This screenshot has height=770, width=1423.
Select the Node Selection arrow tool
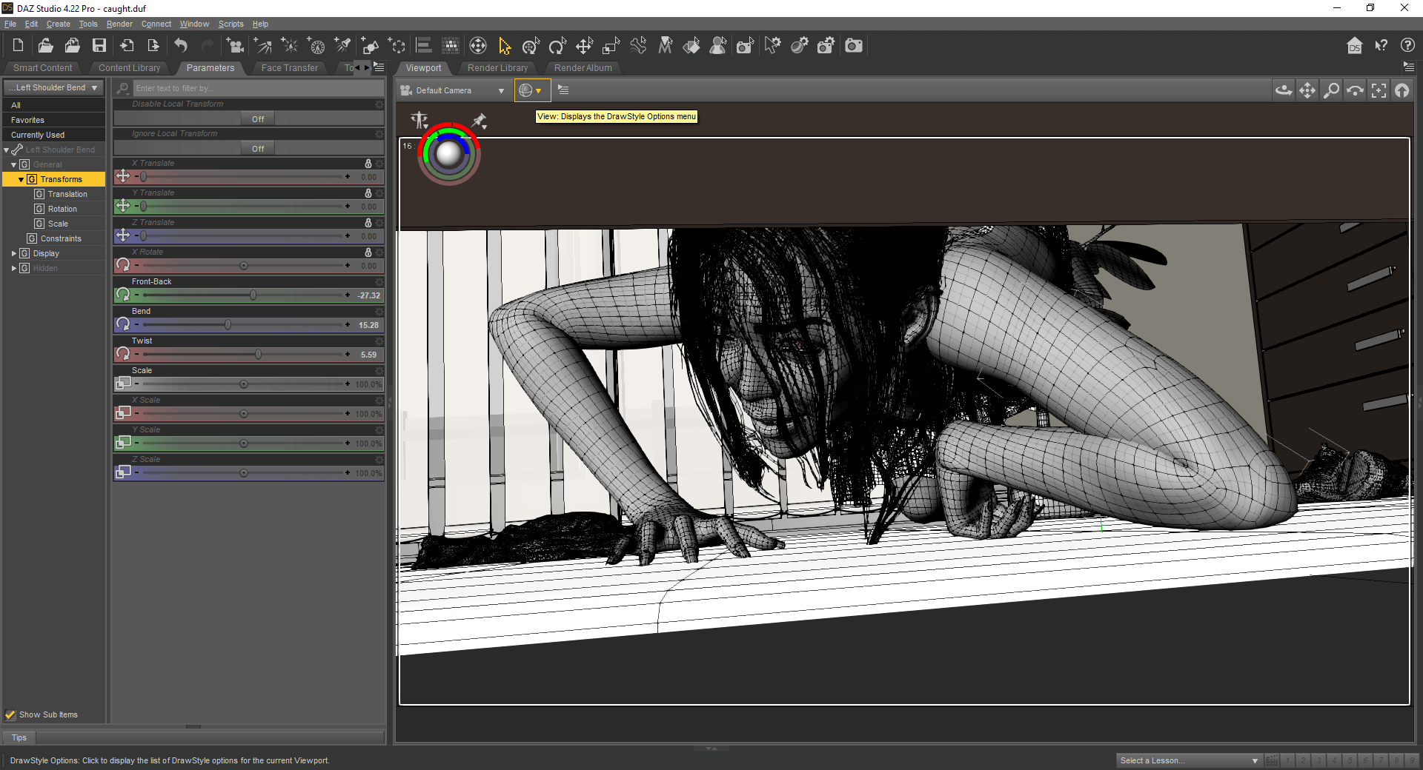[505, 46]
